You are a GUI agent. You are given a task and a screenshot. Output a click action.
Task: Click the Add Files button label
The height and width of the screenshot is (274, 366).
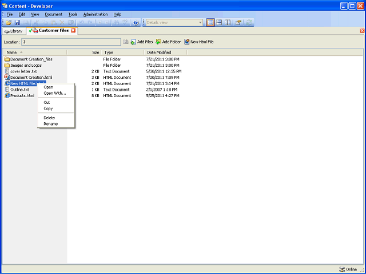pyautogui.click(x=145, y=42)
